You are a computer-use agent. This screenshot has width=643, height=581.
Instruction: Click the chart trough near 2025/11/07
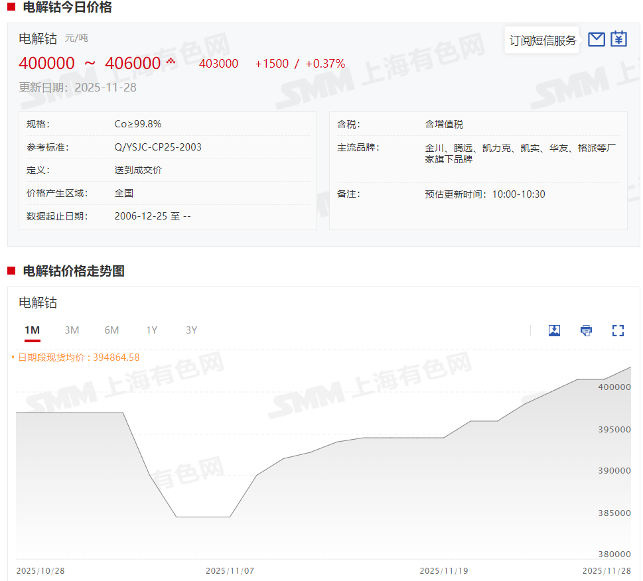click(x=203, y=517)
